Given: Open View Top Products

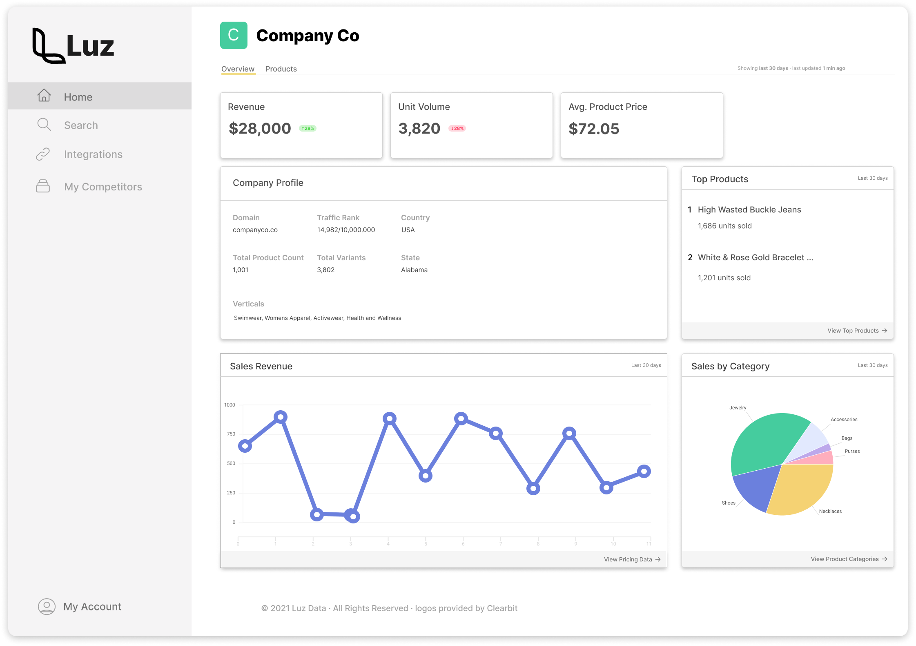Looking at the screenshot, I should [856, 331].
